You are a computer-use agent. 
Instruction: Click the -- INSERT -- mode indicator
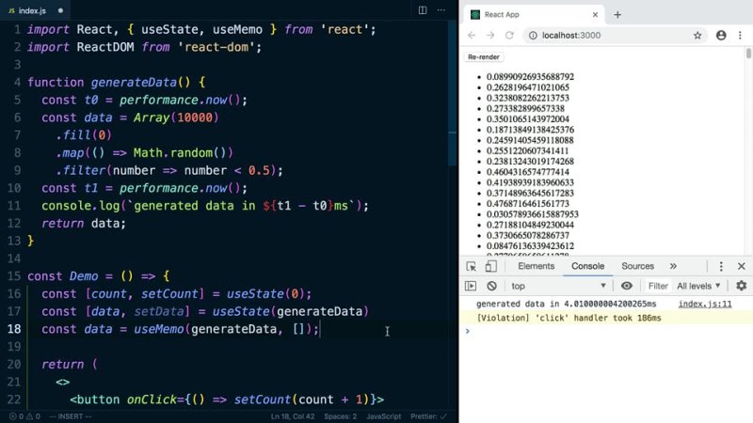tap(70, 416)
